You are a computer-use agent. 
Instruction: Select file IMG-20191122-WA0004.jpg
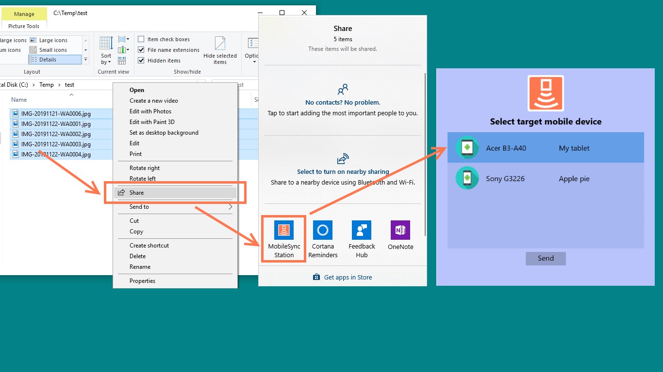coord(56,155)
